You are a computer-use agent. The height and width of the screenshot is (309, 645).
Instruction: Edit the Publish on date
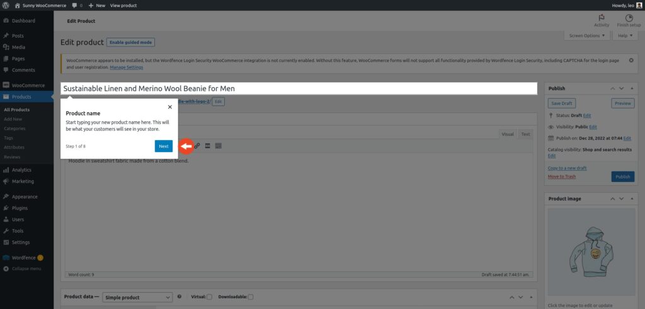point(627,138)
